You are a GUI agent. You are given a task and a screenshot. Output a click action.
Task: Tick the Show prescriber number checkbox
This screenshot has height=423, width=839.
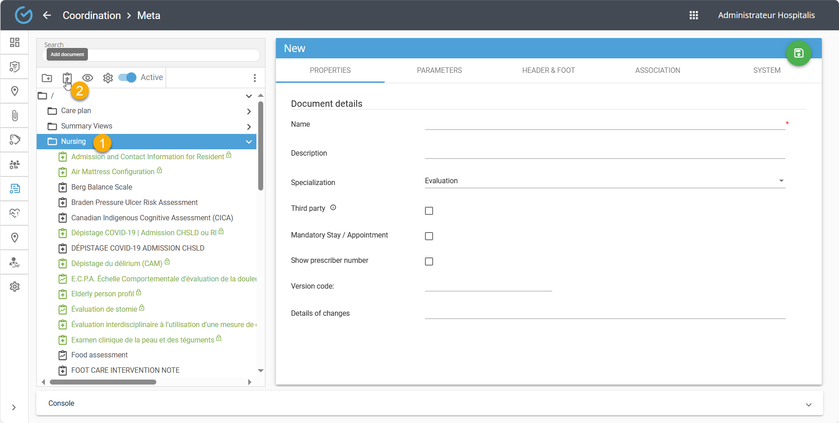tap(429, 261)
